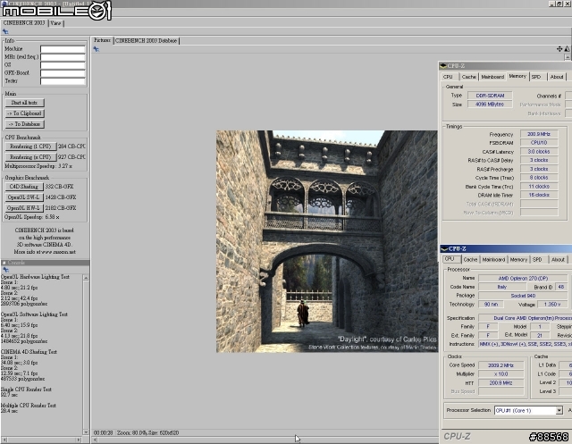Click the console scrollbar up arrow
This screenshot has width=572, height=444.
[86, 278]
